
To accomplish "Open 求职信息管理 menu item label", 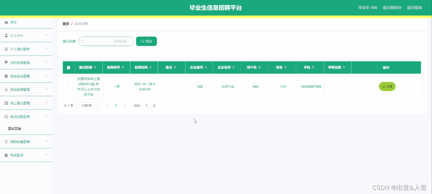I will point(20,63).
